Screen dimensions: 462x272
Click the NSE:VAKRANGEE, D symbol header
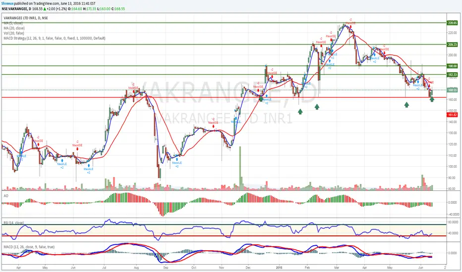tap(16, 9)
